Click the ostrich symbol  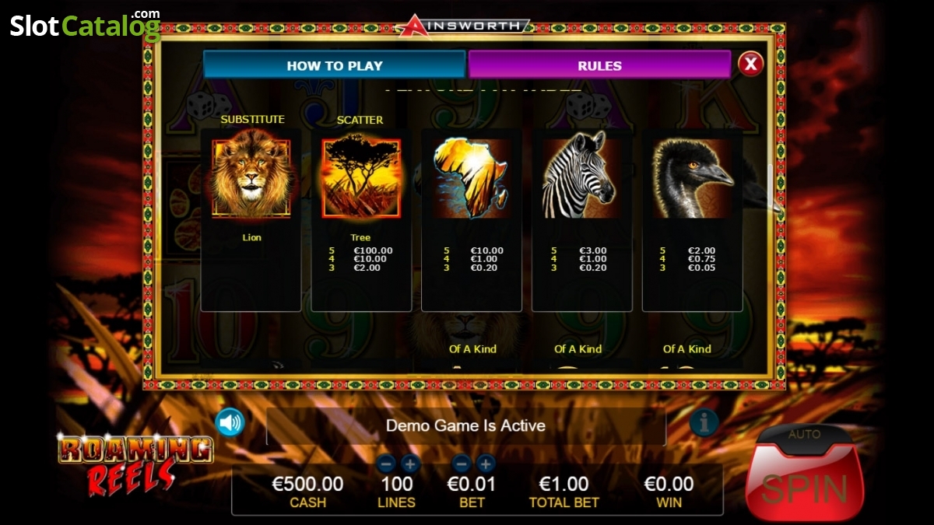tap(692, 178)
